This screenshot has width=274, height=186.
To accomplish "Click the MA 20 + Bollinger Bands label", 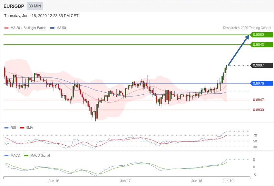I will click(x=28, y=28).
